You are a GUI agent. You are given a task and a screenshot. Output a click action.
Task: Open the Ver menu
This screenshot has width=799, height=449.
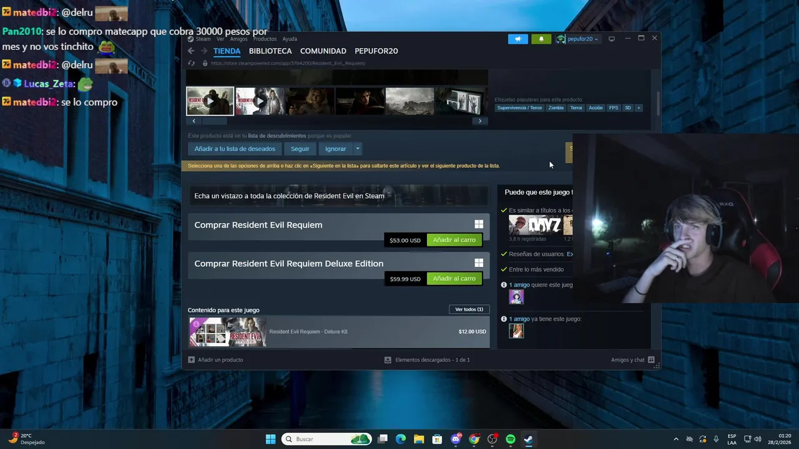pyautogui.click(x=220, y=39)
